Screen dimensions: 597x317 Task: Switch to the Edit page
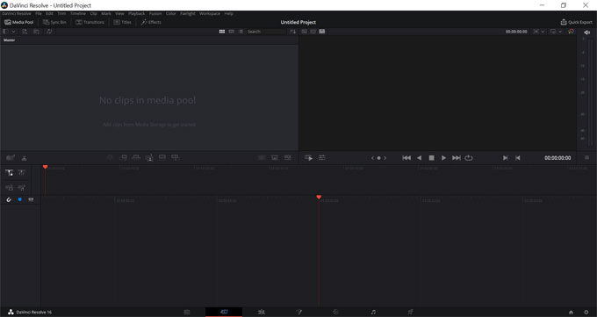[262, 312]
